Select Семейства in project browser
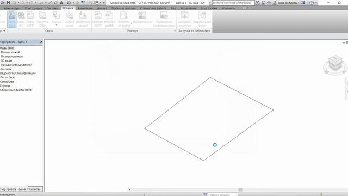Viewport: 348px width, 196px height. point(7,82)
